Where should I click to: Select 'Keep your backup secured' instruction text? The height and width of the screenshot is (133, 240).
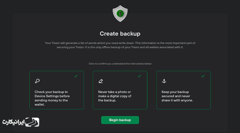coord(177,96)
